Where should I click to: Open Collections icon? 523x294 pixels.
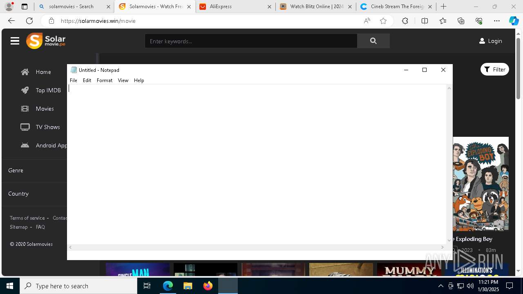461,21
